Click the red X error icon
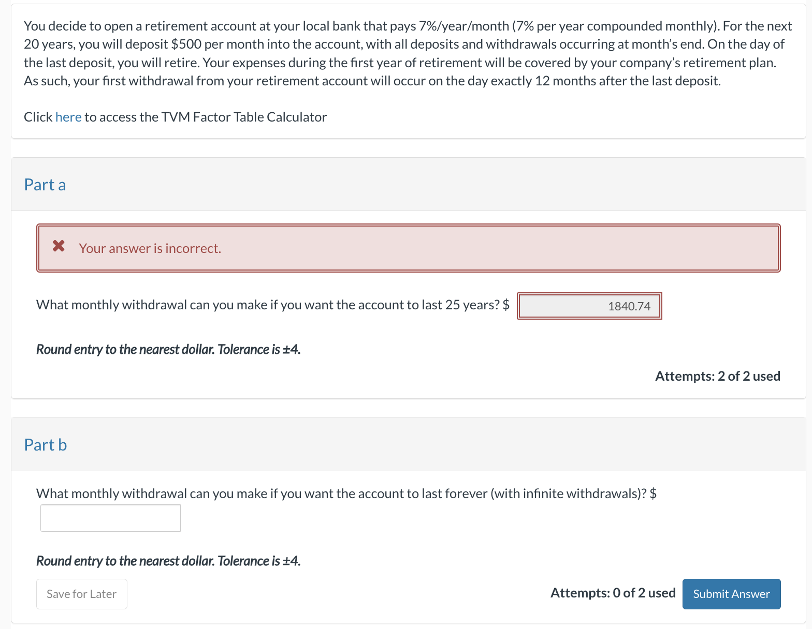The width and height of the screenshot is (812, 629). coord(58,247)
